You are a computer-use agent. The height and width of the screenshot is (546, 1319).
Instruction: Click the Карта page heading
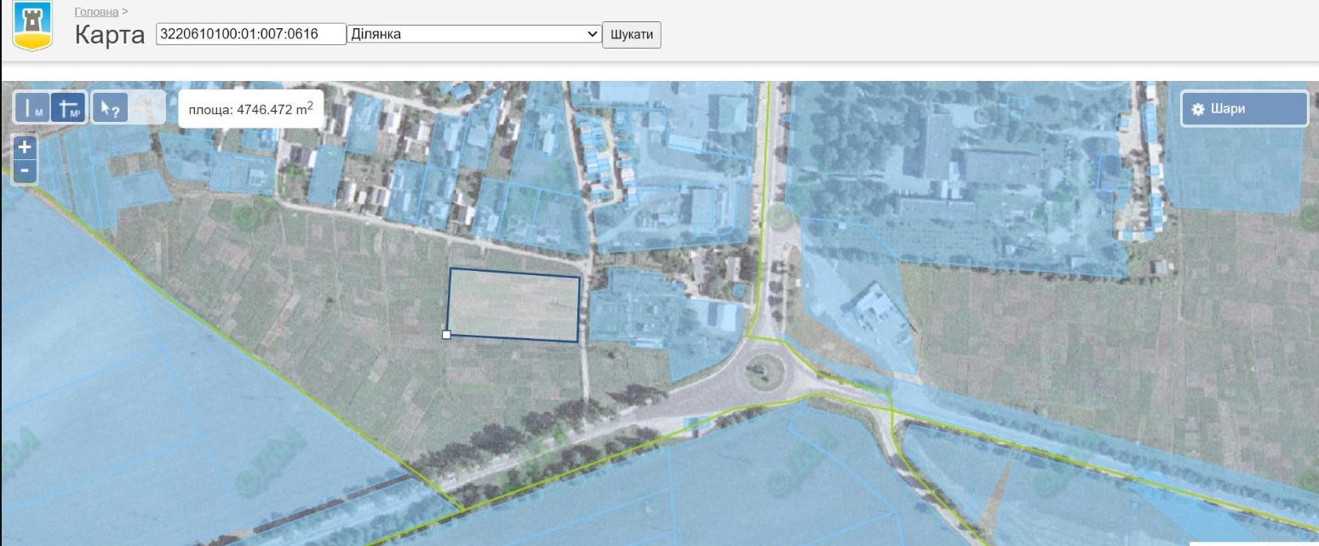pyautogui.click(x=110, y=35)
